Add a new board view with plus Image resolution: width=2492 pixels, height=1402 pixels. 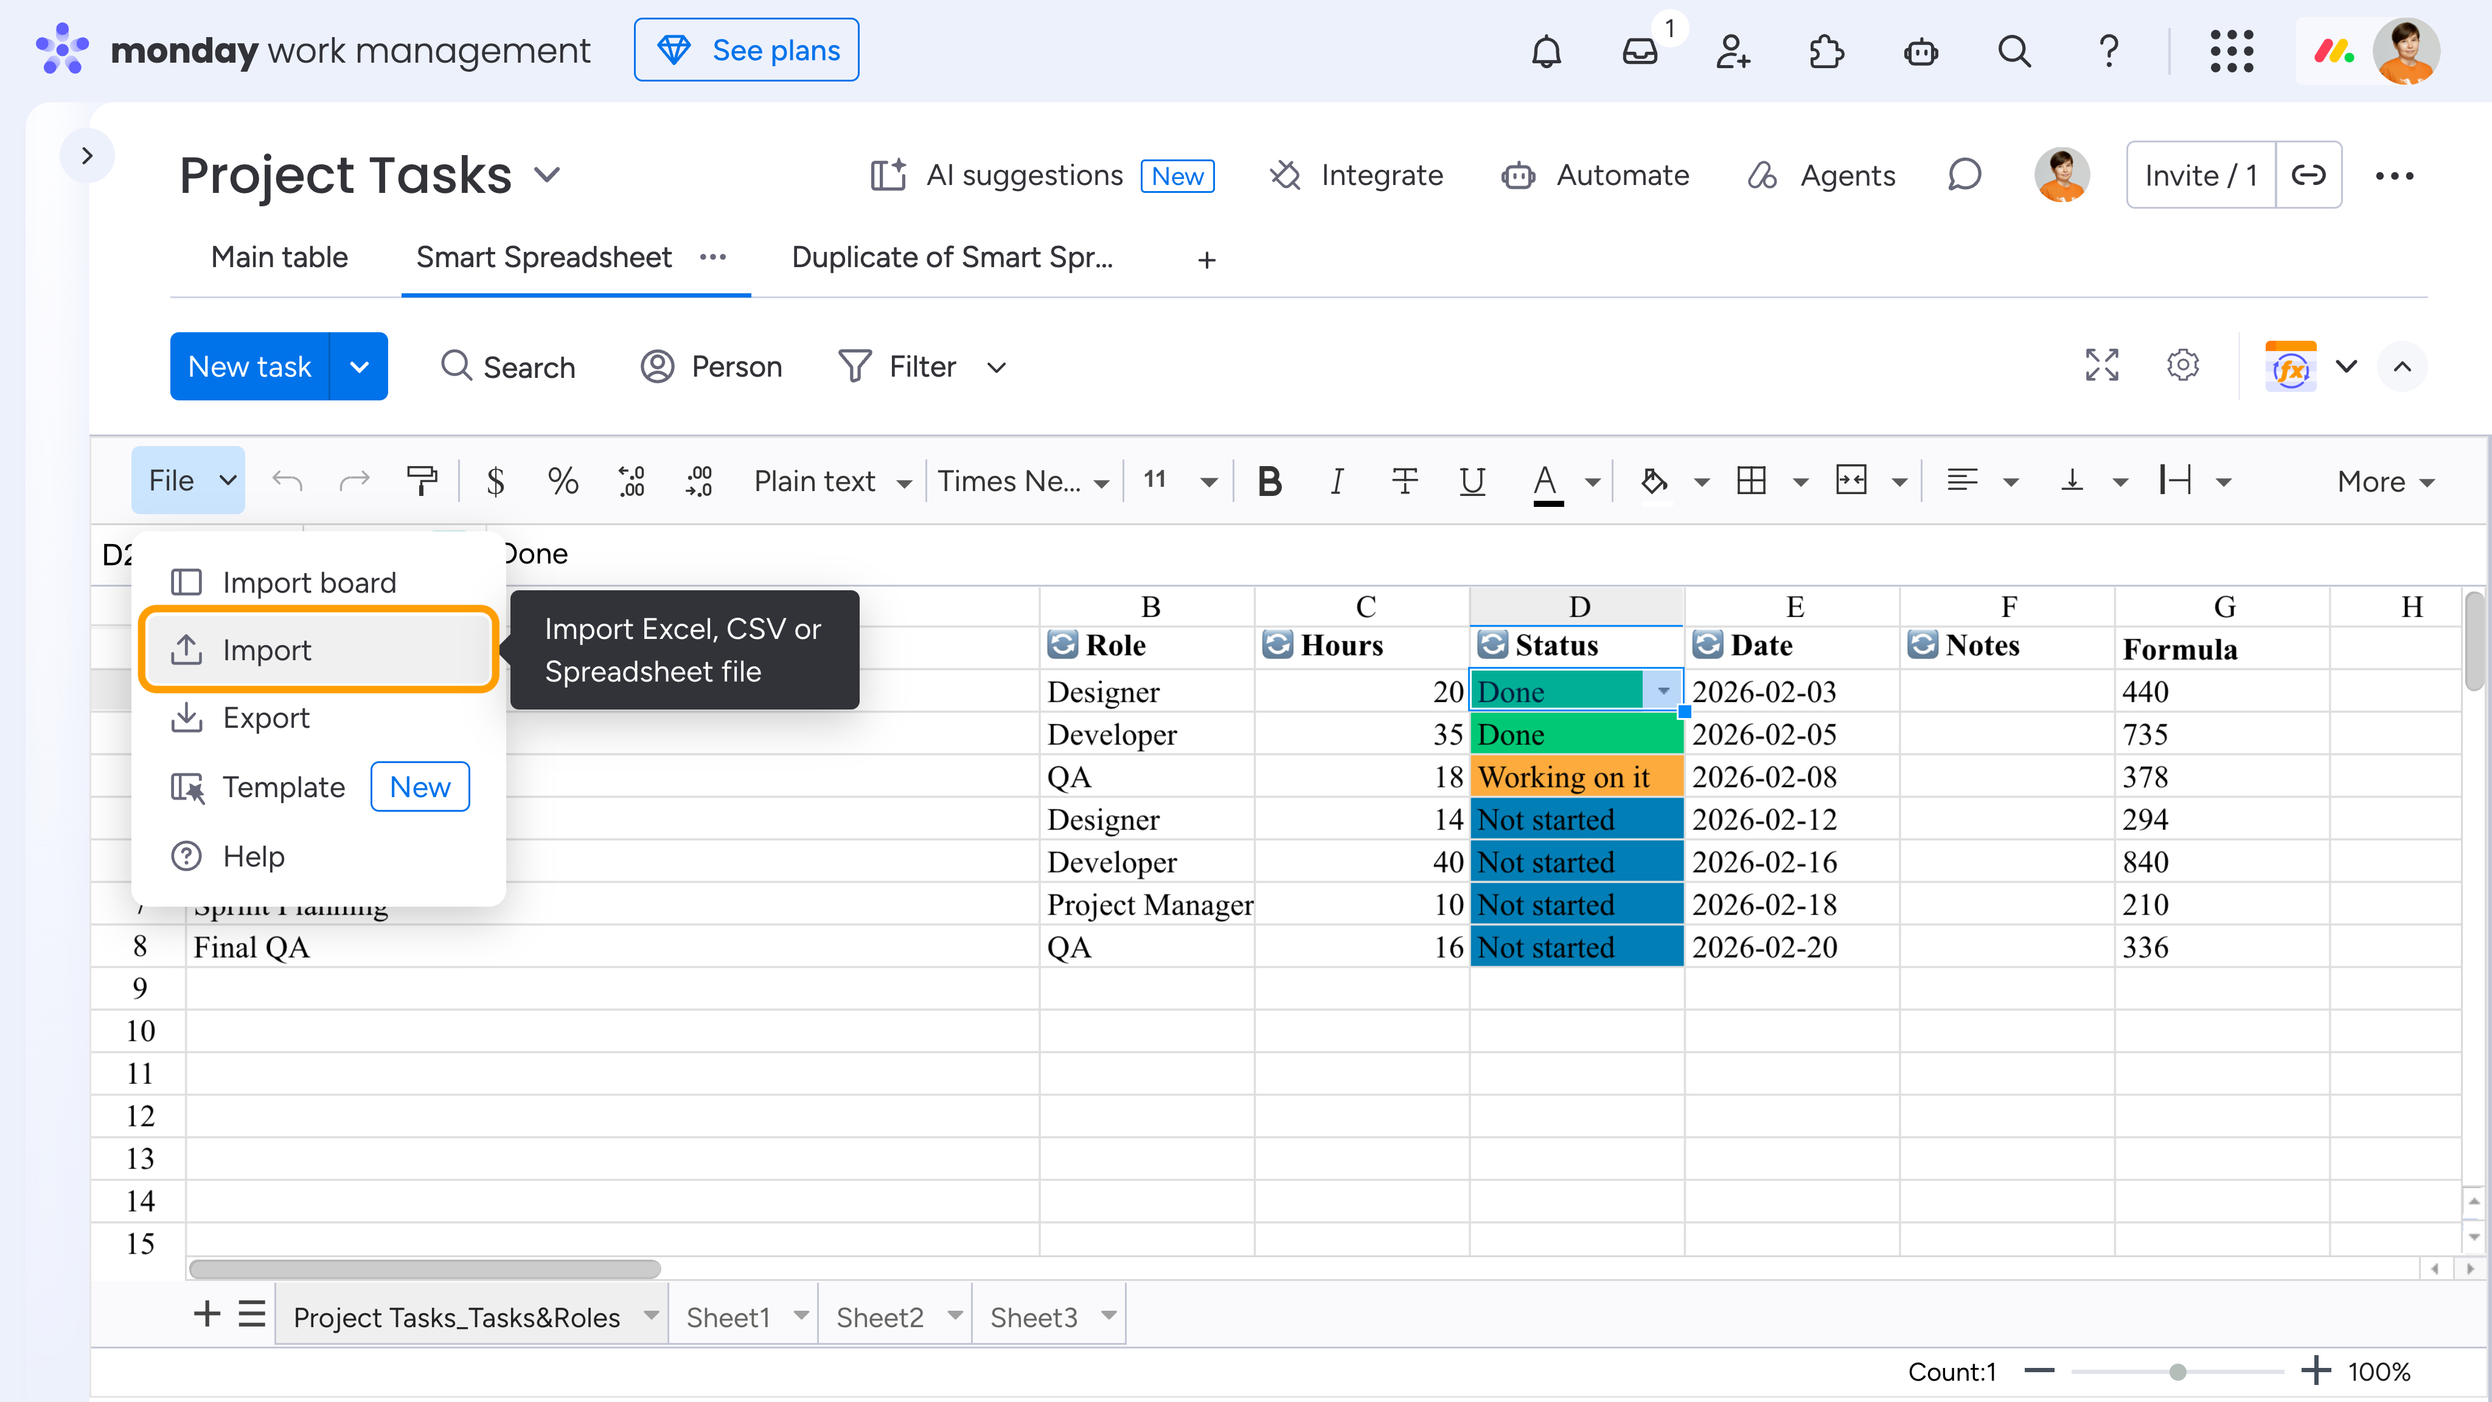point(1206,259)
